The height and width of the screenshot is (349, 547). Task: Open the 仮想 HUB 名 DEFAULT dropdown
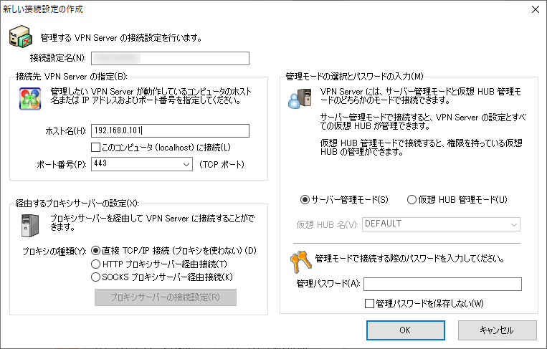442,224
